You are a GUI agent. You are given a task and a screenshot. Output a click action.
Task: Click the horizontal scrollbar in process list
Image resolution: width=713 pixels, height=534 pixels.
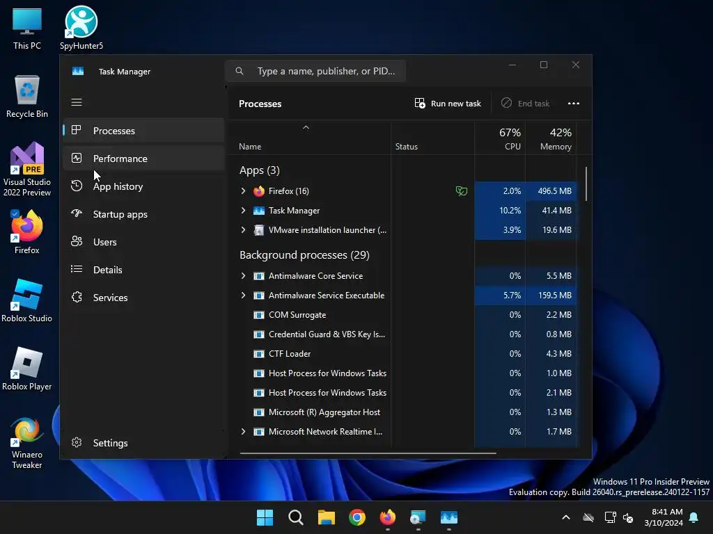[368, 453]
